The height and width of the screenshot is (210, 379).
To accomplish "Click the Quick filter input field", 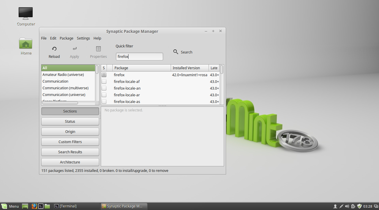I will click(x=140, y=56).
